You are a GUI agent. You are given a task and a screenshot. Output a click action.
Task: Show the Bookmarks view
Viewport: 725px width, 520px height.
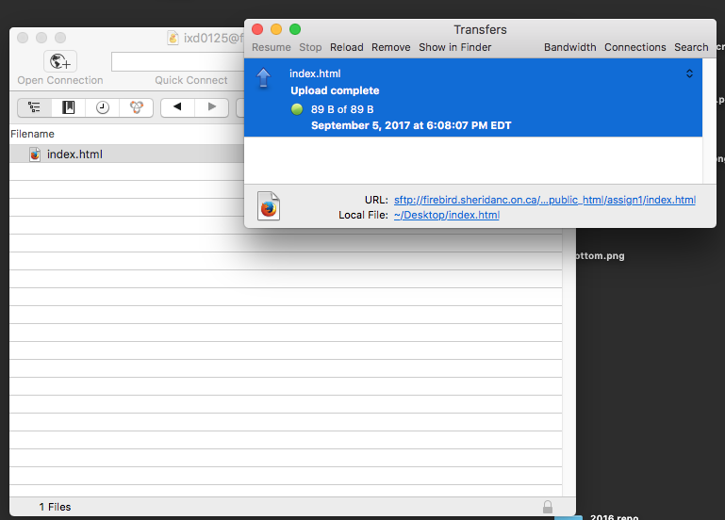pyautogui.click(x=69, y=107)
